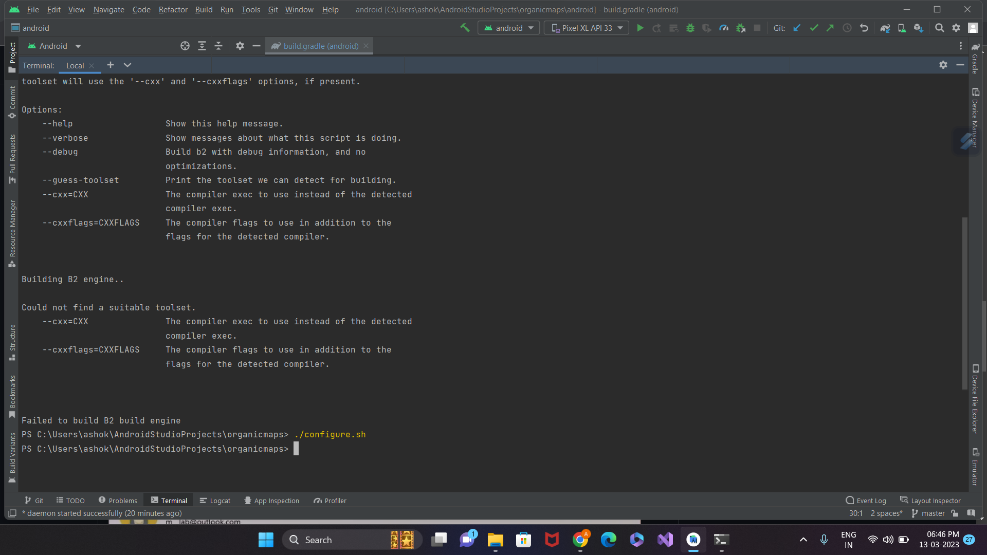Click Git Push arrow icon
Image resolution: width=987 pixels, height=555 pixels.
pos(830,28)
